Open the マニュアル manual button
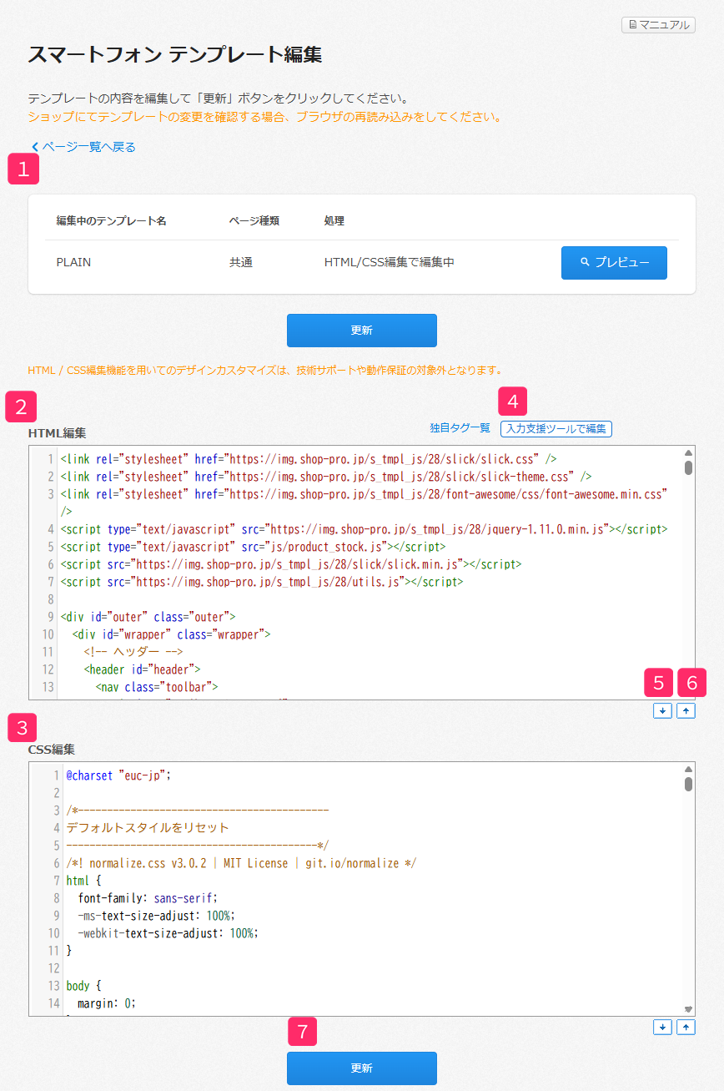 (658, 25)
